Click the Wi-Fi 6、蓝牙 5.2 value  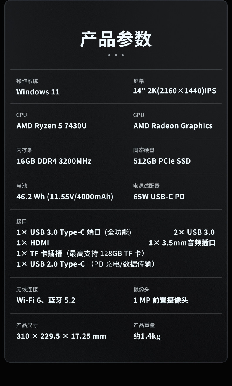pos(46,300)
